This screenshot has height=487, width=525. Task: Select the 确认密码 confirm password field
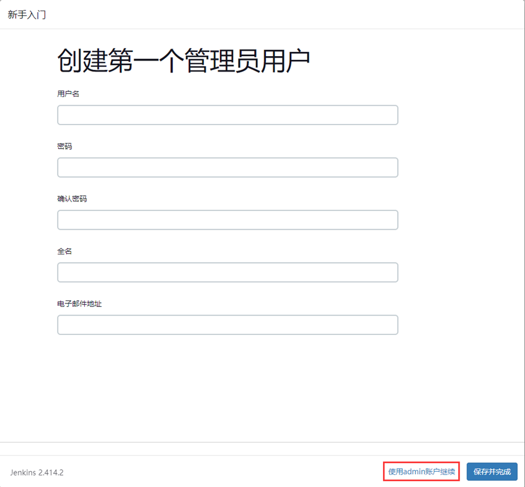pos(227,220)
